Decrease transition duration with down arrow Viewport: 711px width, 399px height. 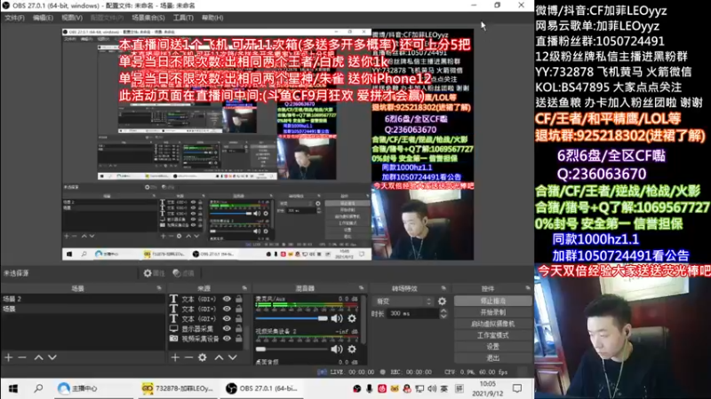[443, 317]
